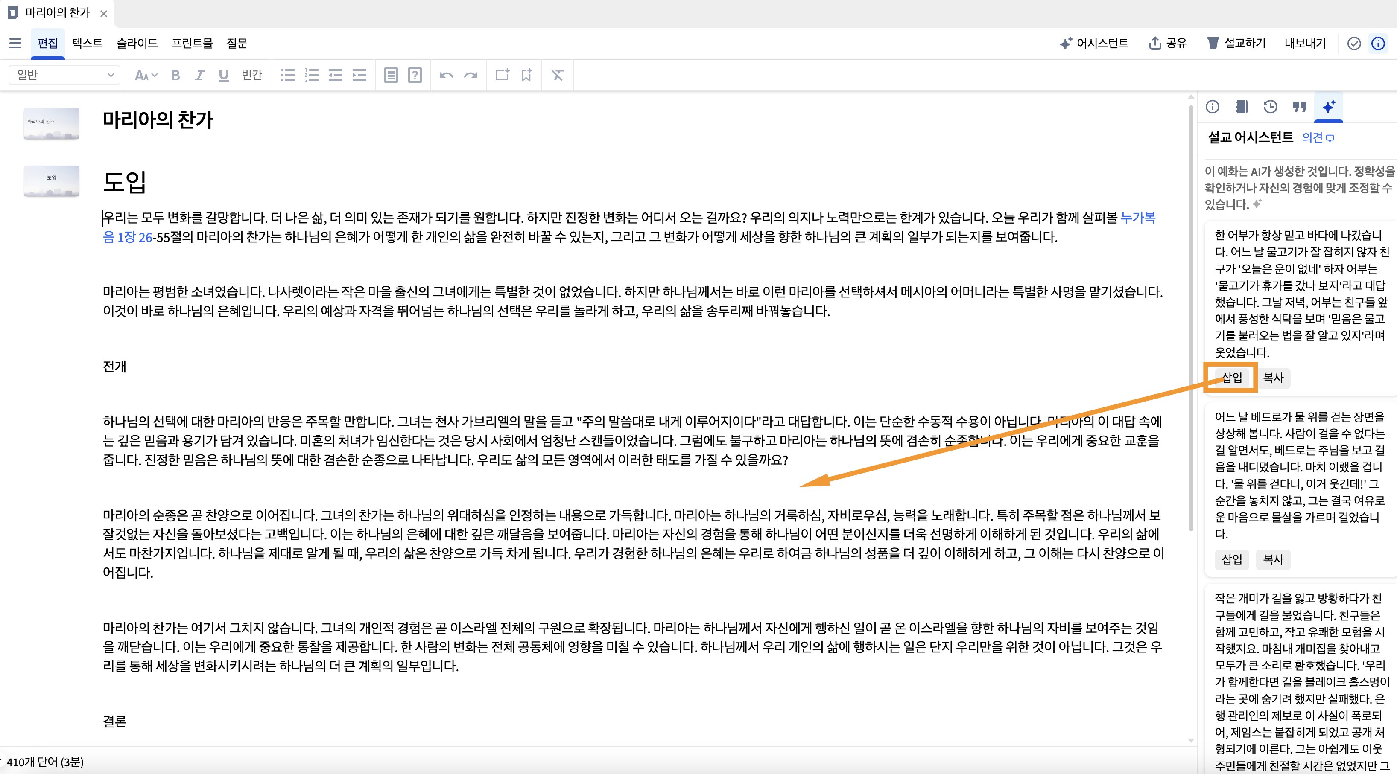Close the 마리아의 찬가 tab
1397x774 pixels.
click(x=104, y=14)
